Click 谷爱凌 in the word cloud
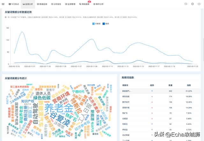 point(61,119)
